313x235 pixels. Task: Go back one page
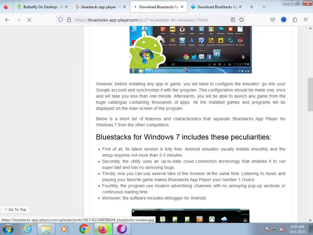pos(7,20)
